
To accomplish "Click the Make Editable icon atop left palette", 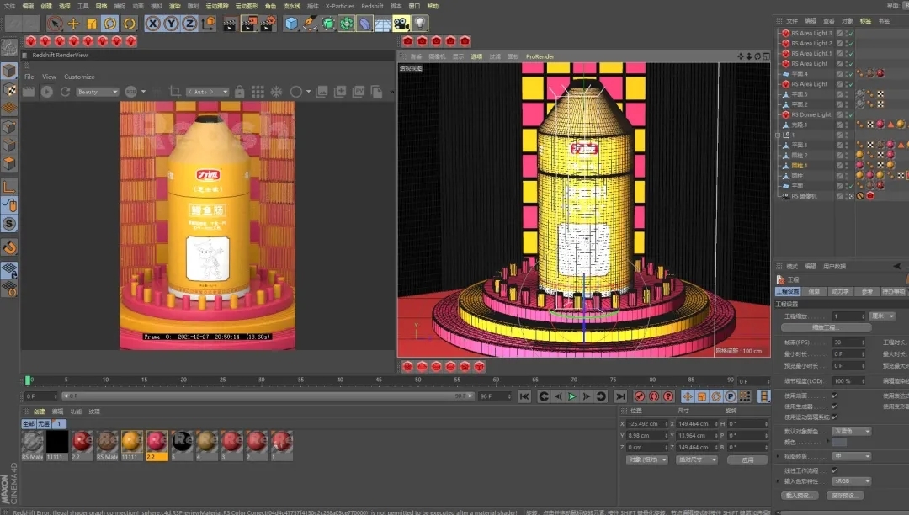I will [8, 47].
